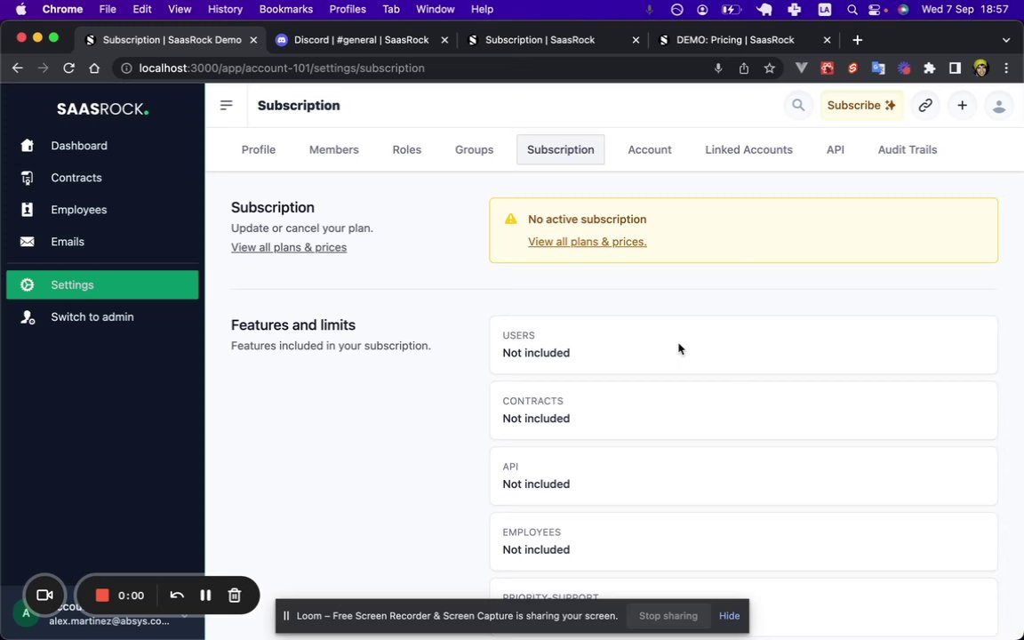This screenshot has height=640, width=1024.
Task: Pause the Loom recording
Action: click(205, 596)
